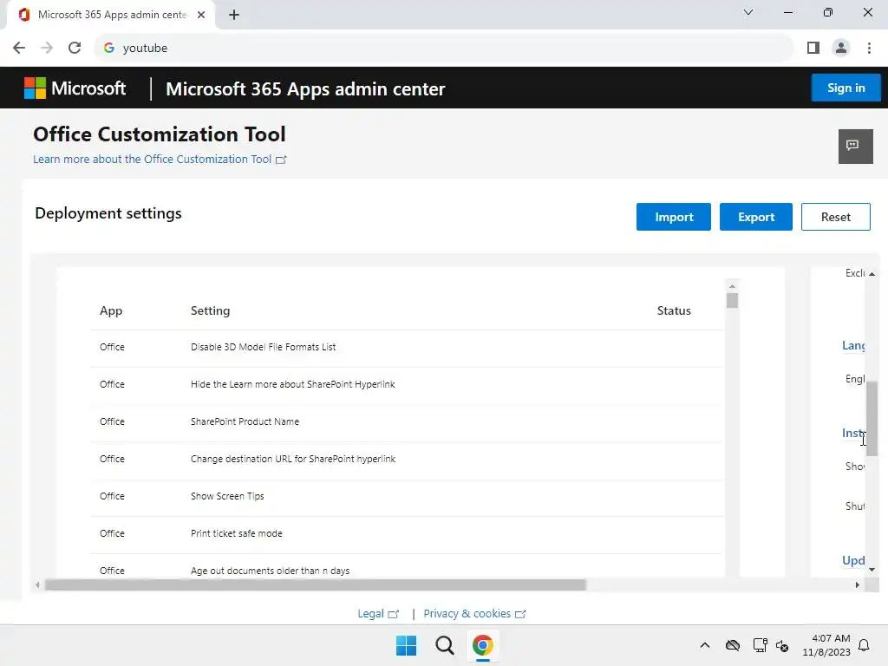Image resolution: width=888 pixels, height=666 pixels.
Task: Click the Export button
Action: pos(756,217)
